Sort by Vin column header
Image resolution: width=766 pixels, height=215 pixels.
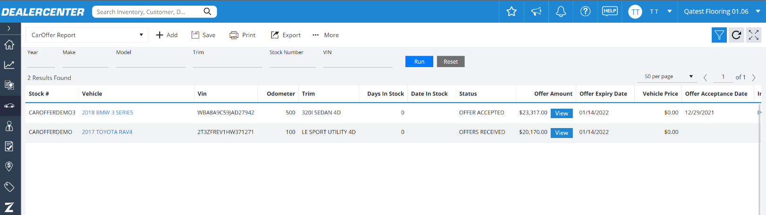point(202,94)
